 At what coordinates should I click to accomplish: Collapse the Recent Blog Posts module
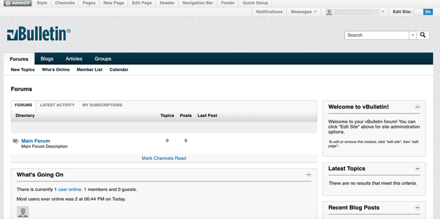tap(417, 208)
